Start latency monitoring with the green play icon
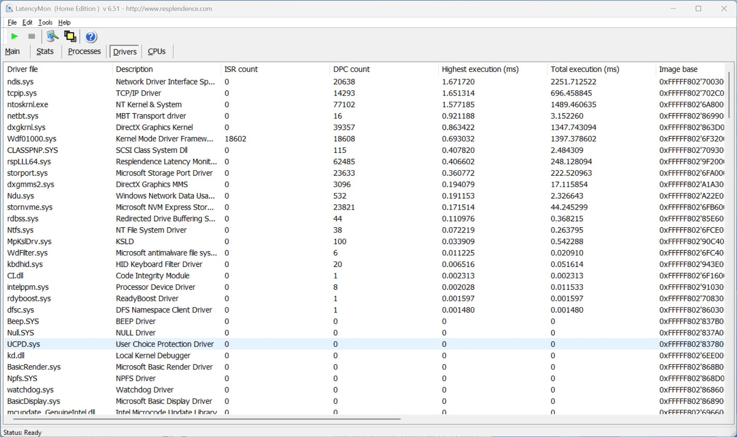 tap(15, 36)
